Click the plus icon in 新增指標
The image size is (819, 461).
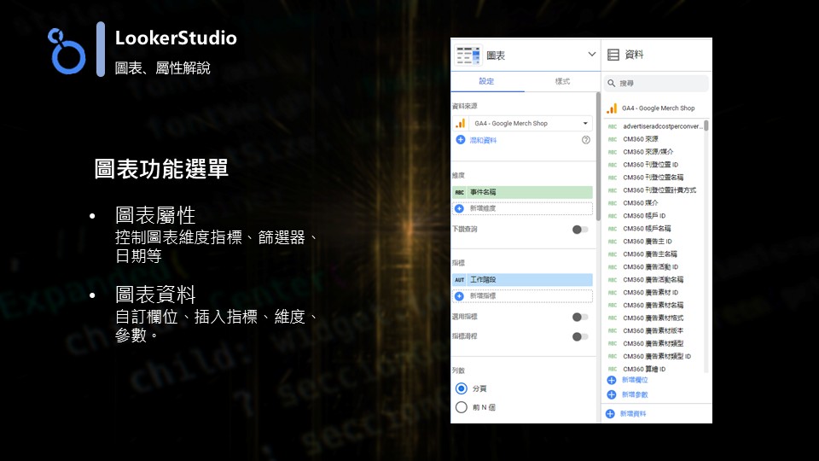point(460,295)
